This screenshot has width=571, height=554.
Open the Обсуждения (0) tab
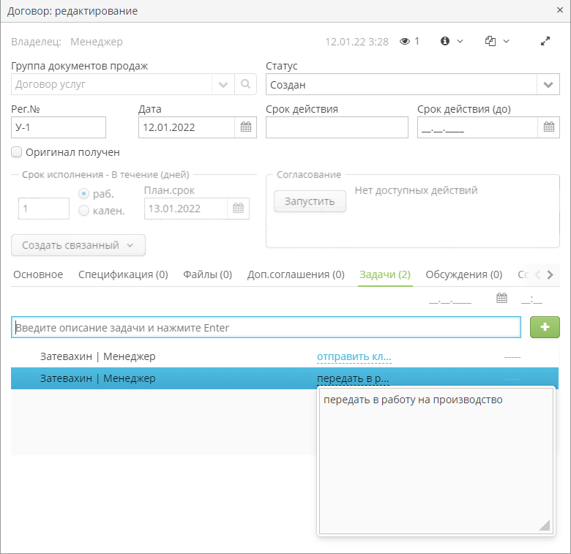(464, 274)
